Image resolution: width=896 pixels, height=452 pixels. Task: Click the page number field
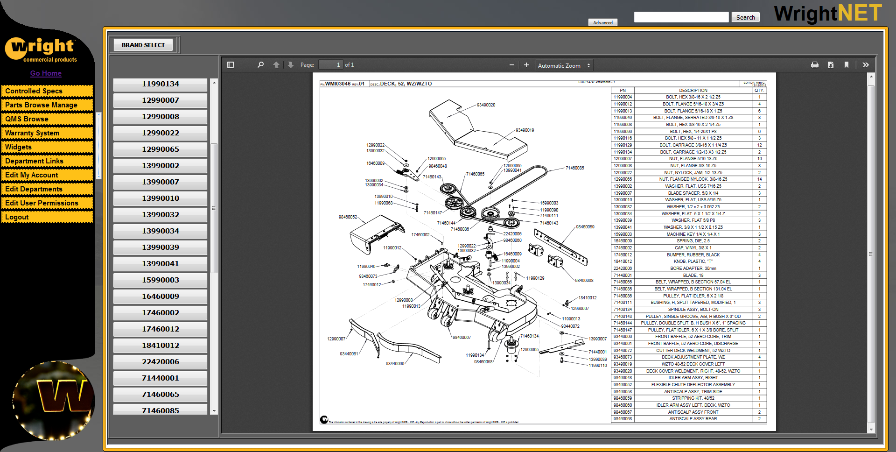click(x=330, y=65)
